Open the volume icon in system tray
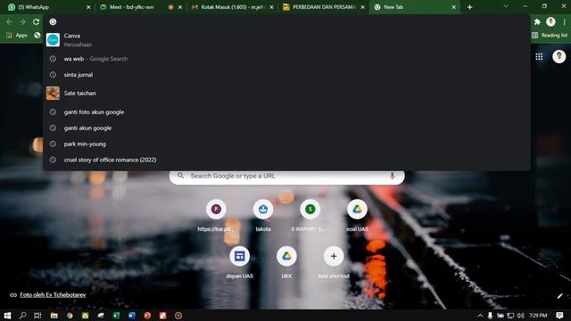This screenshot has height=321, width=571. 521,315
